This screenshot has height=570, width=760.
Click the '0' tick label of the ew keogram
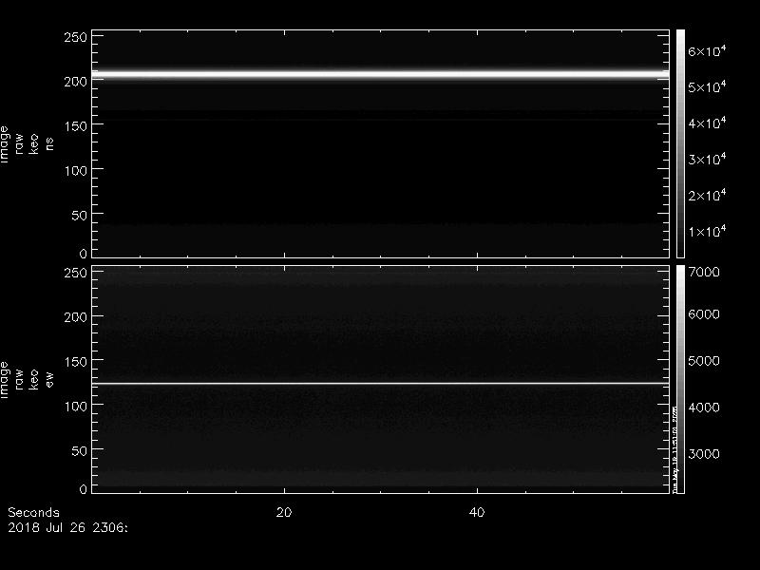point(84,488)
